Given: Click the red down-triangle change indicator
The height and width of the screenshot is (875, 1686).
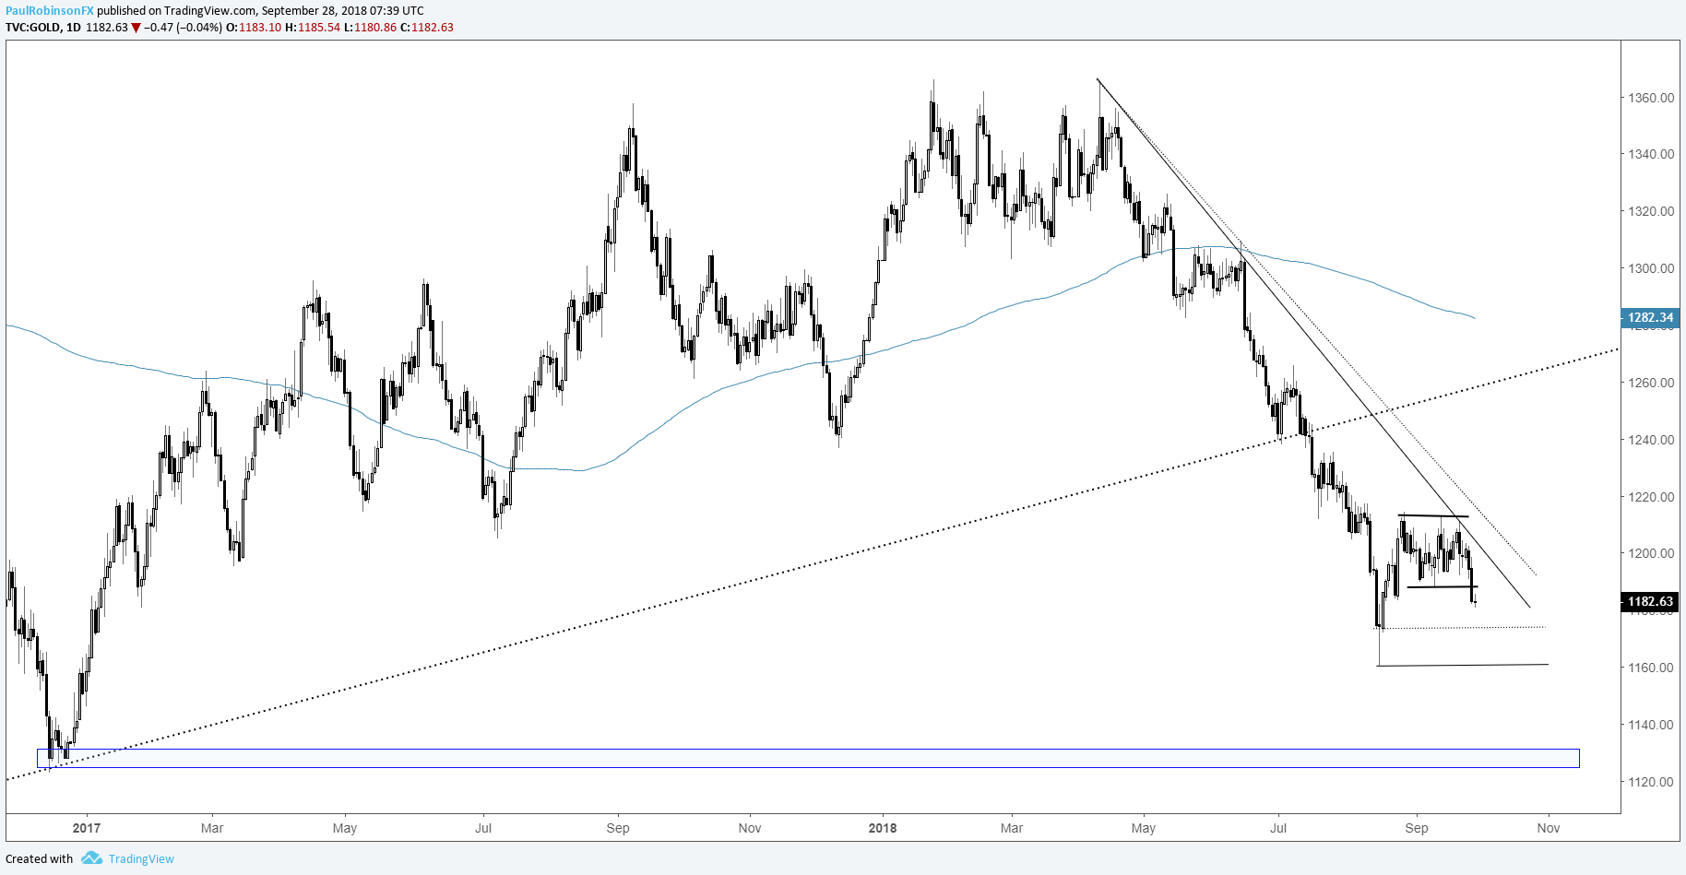Looking at the screenshot, I should pos(136,28).
